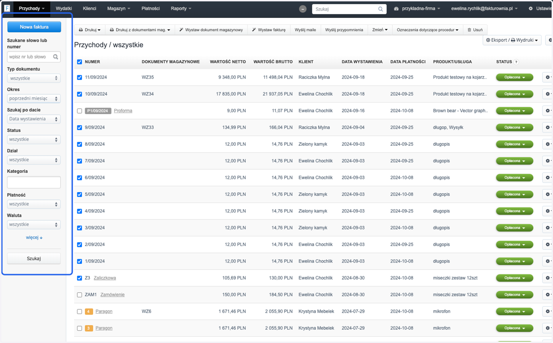Click the magnifier in sidebar search field
The image size is (553, 343).
[x=56, y=57]
